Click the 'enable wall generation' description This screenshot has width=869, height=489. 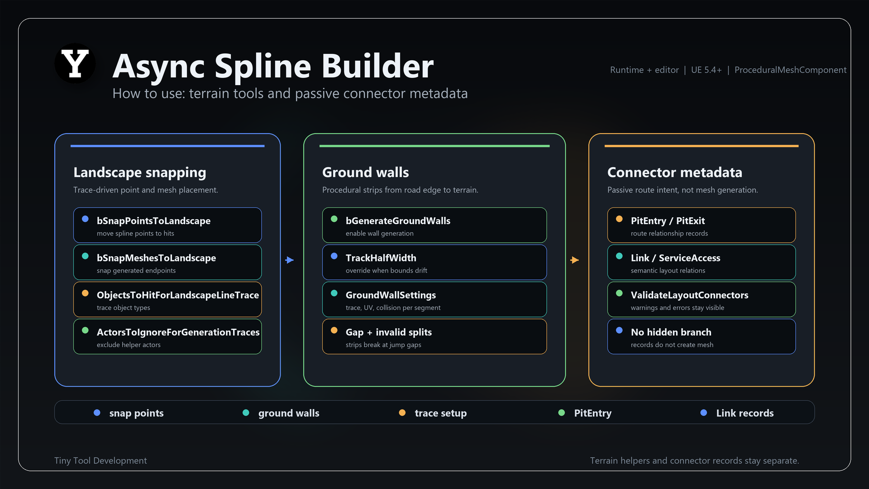[x=380, y=233]
